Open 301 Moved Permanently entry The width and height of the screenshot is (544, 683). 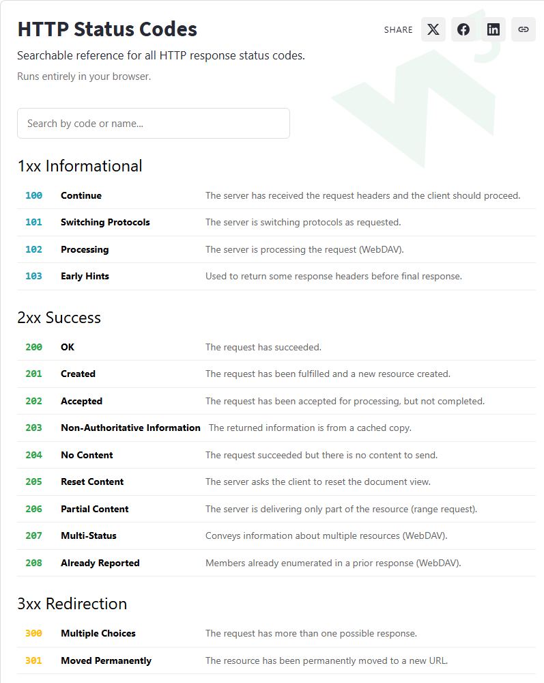pos(276,660)
